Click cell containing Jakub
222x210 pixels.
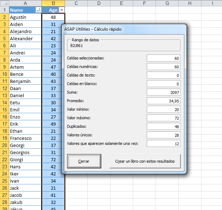point(25,202)
